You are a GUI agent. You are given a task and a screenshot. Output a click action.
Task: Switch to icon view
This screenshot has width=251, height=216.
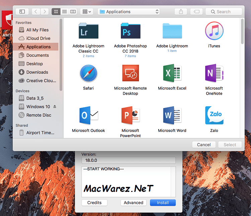56,11
